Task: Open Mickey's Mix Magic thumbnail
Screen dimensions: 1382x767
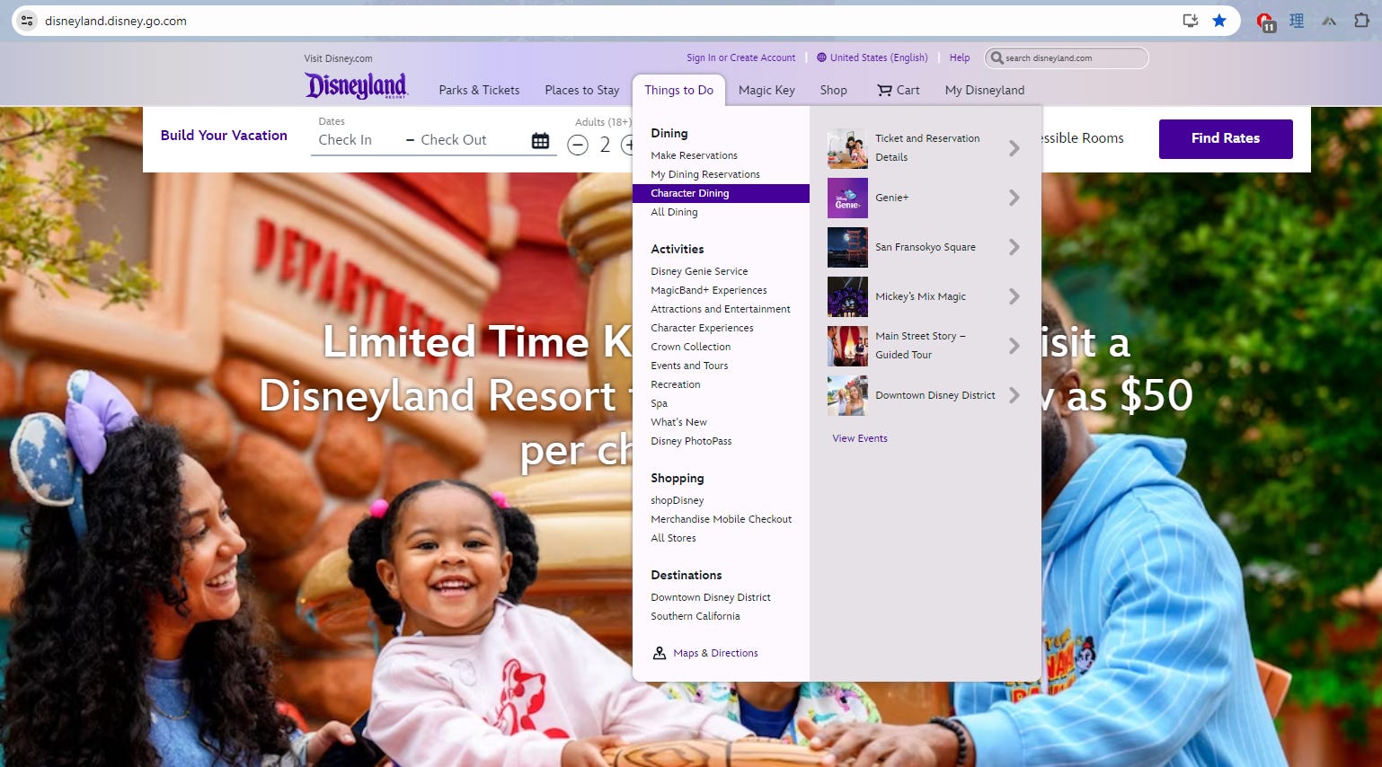Action: click(847, 296)
